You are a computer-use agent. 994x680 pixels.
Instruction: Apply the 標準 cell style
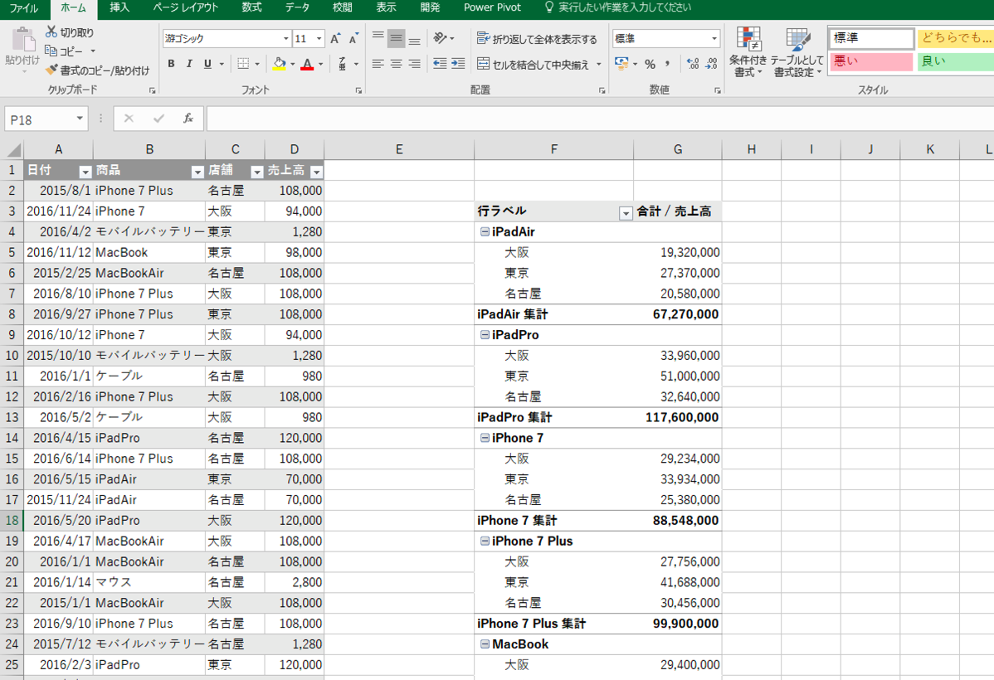click(871, 38)
